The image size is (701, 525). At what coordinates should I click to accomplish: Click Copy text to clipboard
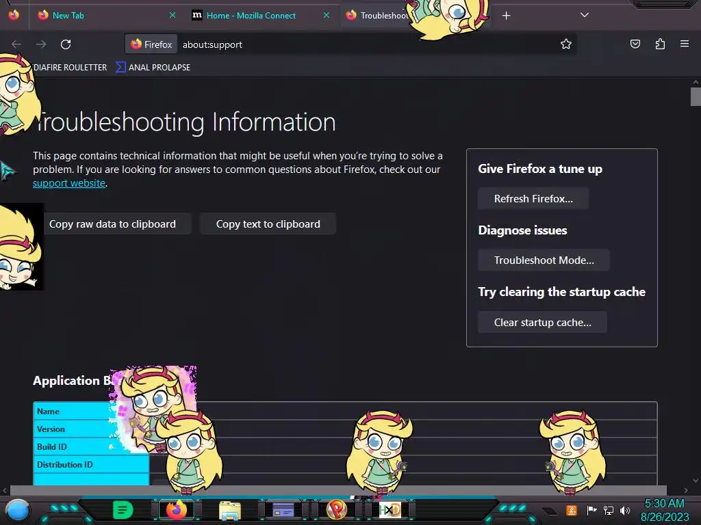(268, 224)
